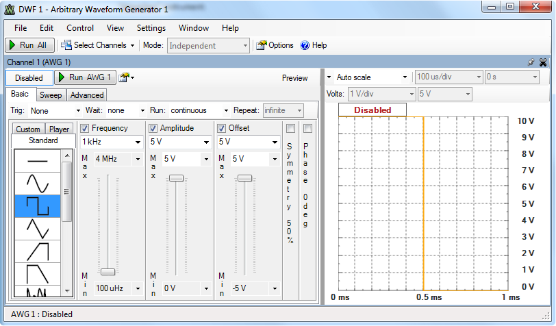Screen dimensions: 556x326
Task: Switch to the Custom waveform tab
Action: point(28,129)
